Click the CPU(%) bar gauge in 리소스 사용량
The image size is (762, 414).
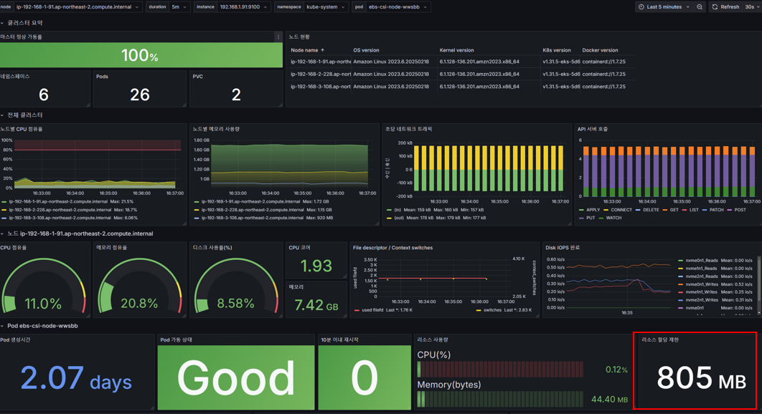(x=500, y=370)
